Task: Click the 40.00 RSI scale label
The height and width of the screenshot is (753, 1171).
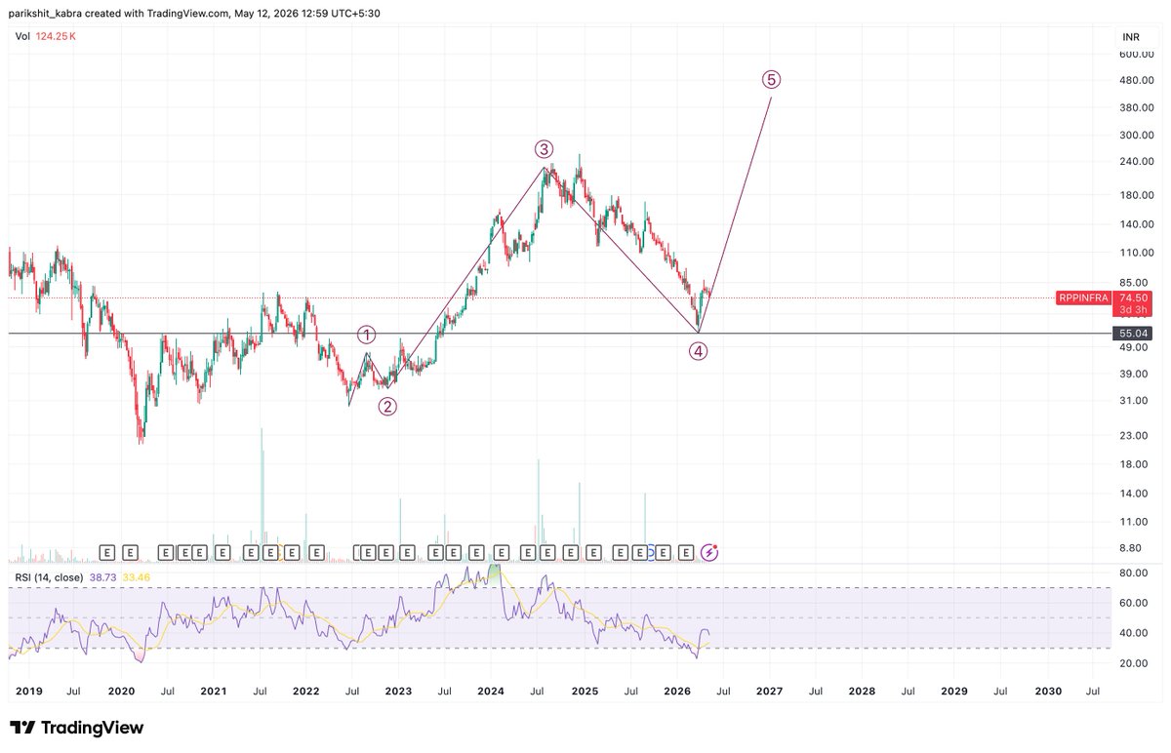Action: pyautogui.click(x=1136, y=633)
